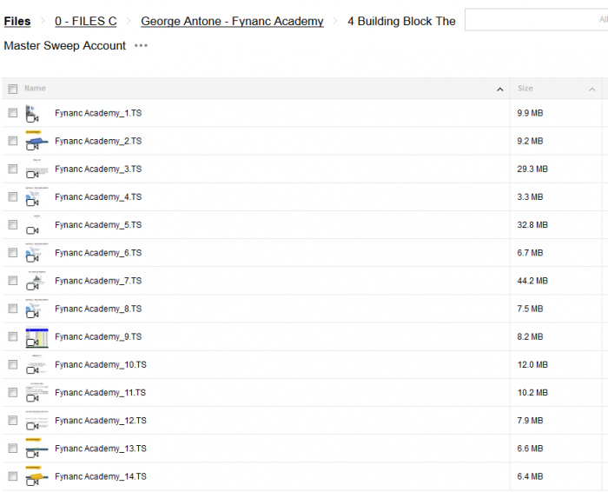The width and height of the screenshot is (608, 492).
Task: Mark the checkbox for Fynanc Academy_13.TS
Action: tap(13, 449)
